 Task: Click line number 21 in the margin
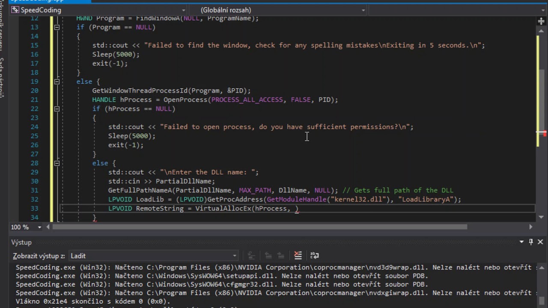click(34, 100)
